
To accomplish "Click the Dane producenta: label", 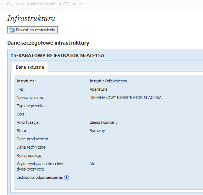I will tap(33, 139).
